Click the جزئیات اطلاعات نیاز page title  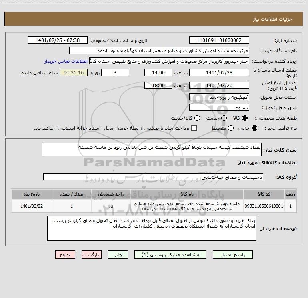click(x=273, y=19)
